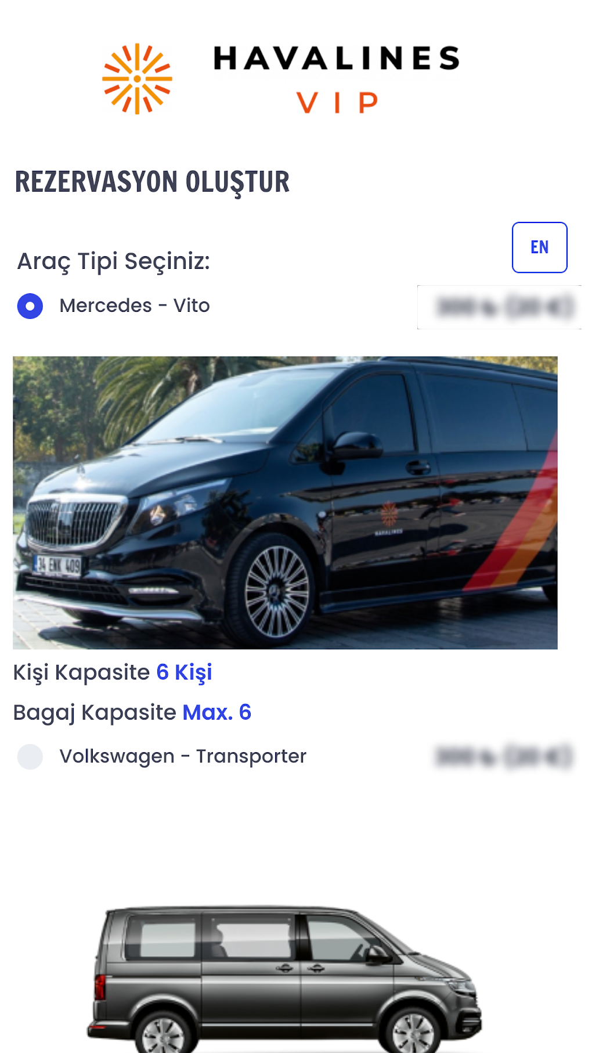Click the blue Max. 6 baggage value
592x1053 pixels.
coord(217,712)
